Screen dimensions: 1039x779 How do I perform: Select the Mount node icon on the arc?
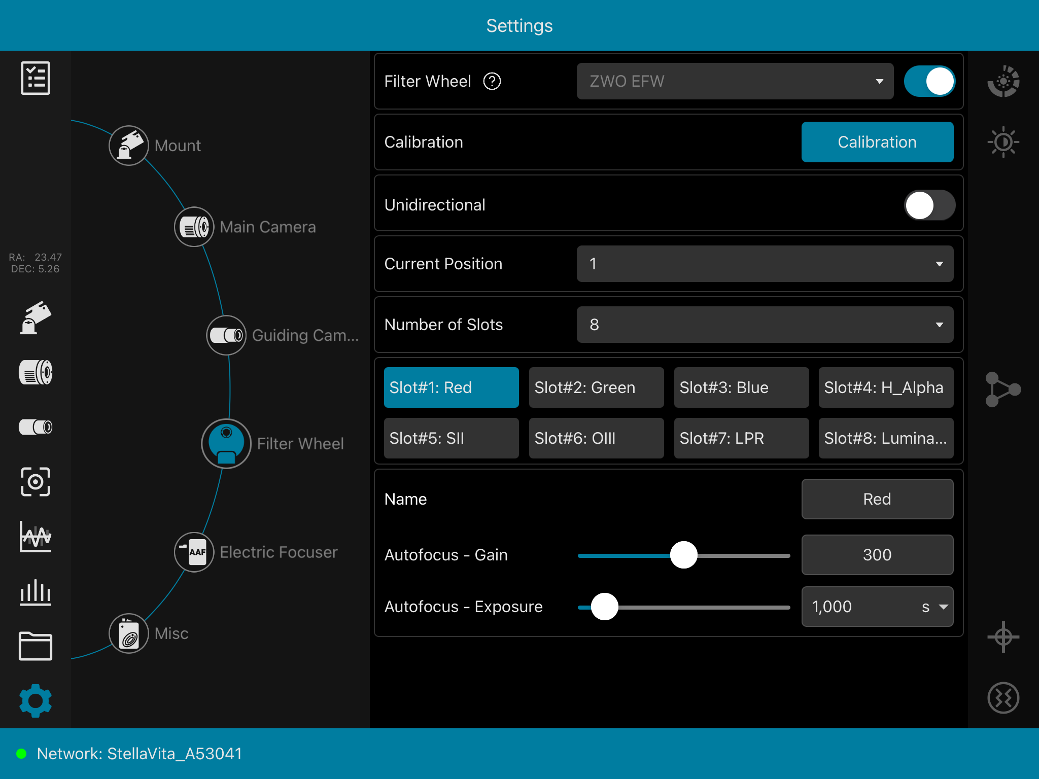[129, 146]
